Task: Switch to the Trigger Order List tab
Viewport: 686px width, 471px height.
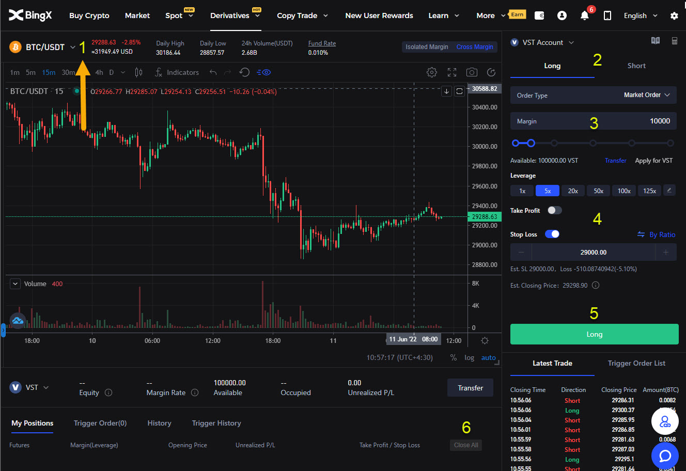Action: click(636, 363)
